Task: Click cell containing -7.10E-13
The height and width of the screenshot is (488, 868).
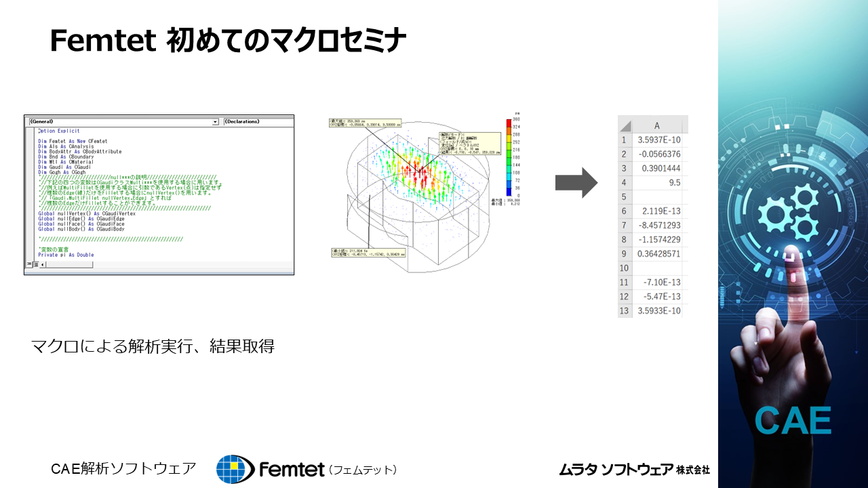Action: coord(657,282)
